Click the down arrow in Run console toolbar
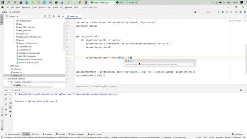The width and height of the screenshot is (247, 139). 10,99
